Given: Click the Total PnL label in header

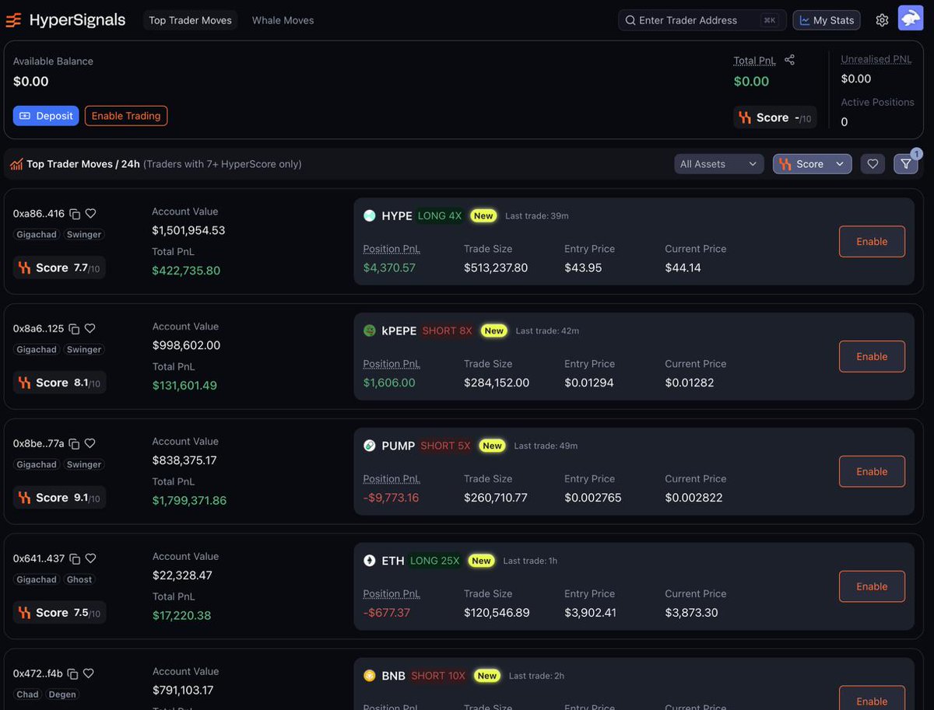Looking at the screenshot, I should (x=755, y=61).
